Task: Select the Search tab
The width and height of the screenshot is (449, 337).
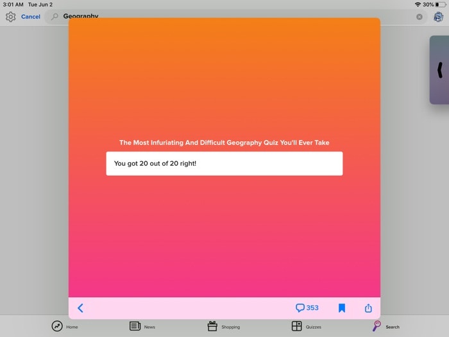Action: 385,326
